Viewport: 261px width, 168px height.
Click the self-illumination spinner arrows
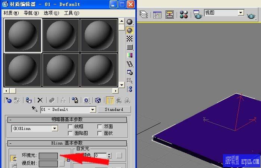(x=109, y=155)
